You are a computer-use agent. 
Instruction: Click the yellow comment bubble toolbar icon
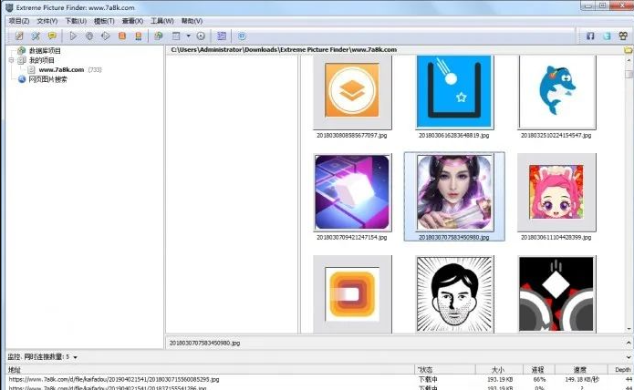point(52,36)
